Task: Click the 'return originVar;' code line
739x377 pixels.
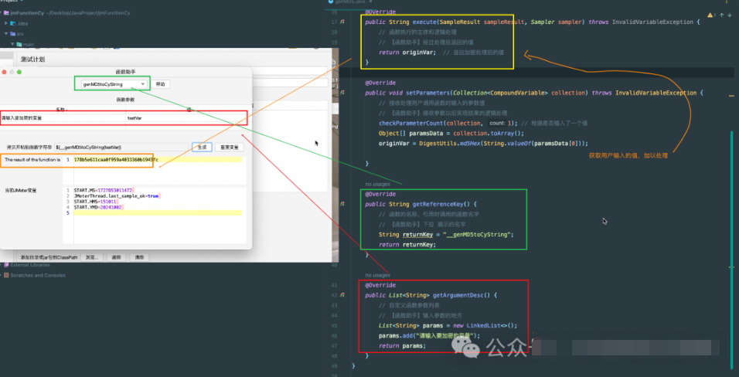Action: point(407,53)
